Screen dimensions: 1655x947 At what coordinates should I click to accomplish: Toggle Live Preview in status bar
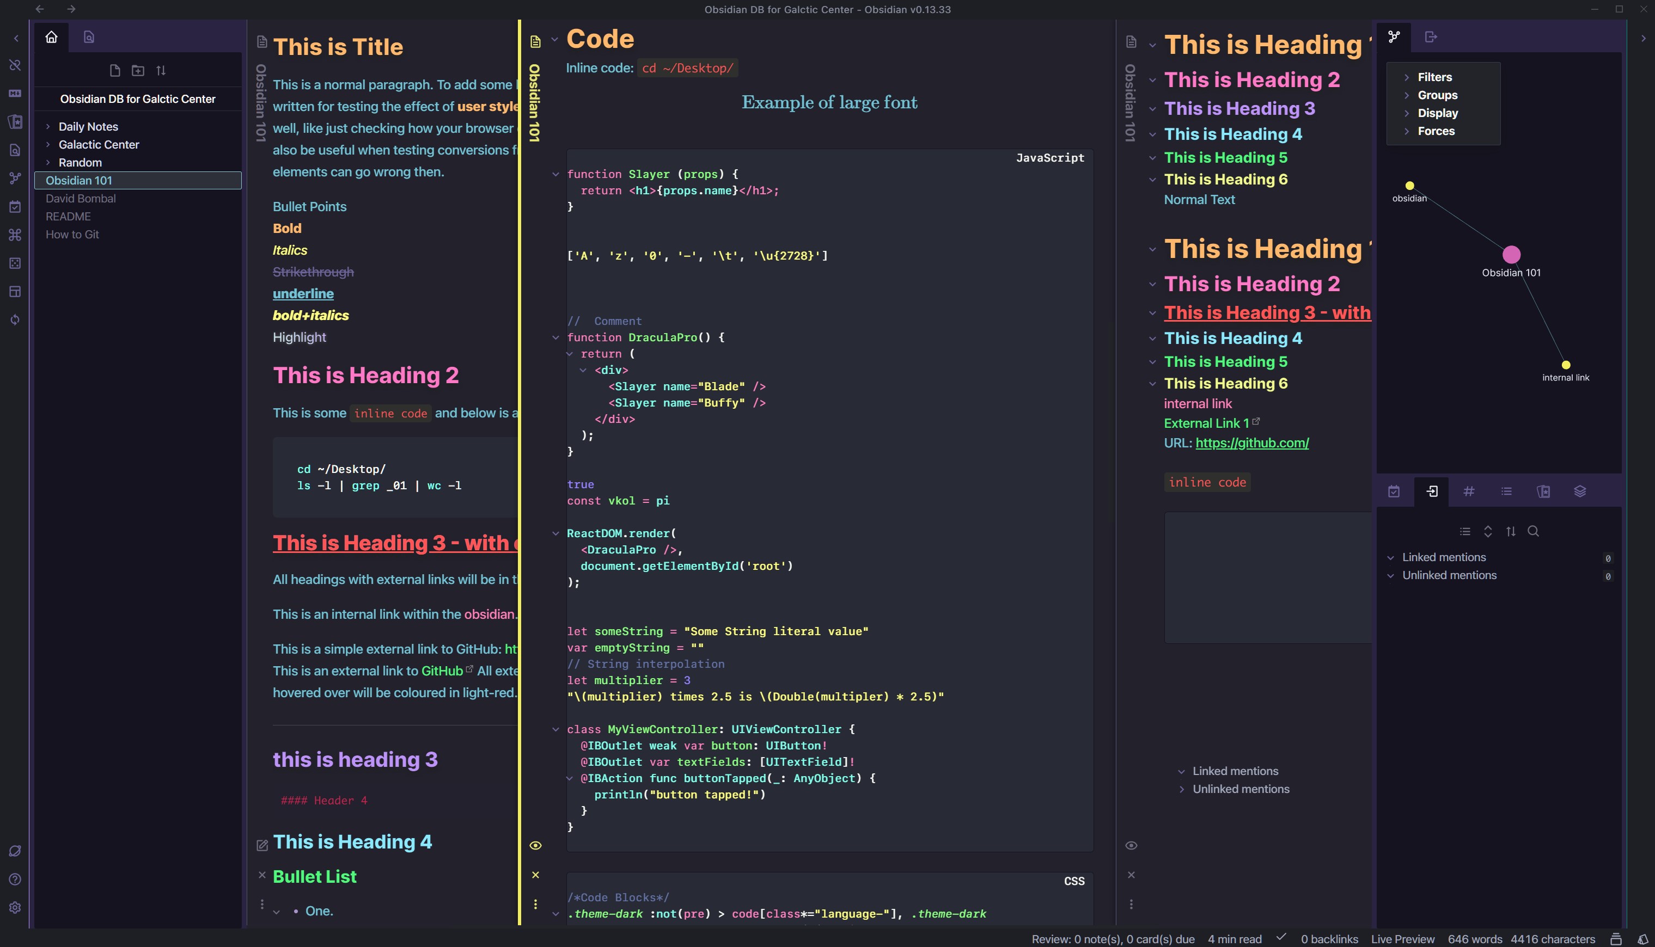(1402, 939)
